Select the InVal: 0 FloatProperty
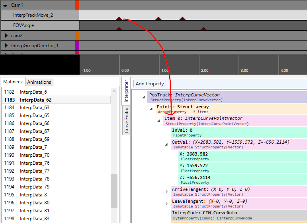Image resolution: width=307 pixels, height=223 pixels. (x=239, y=133)
